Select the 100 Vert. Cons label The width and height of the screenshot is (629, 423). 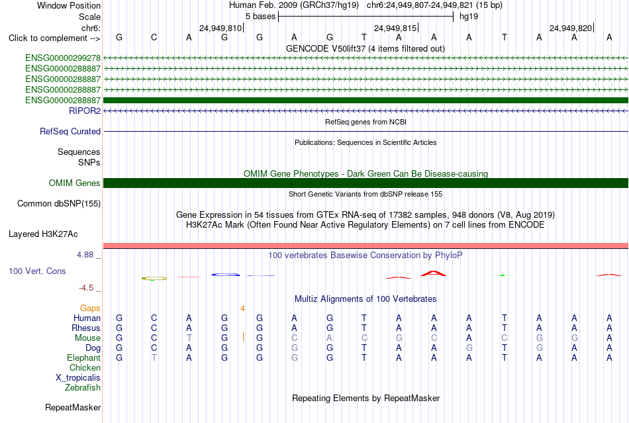(x=37, y=271)
